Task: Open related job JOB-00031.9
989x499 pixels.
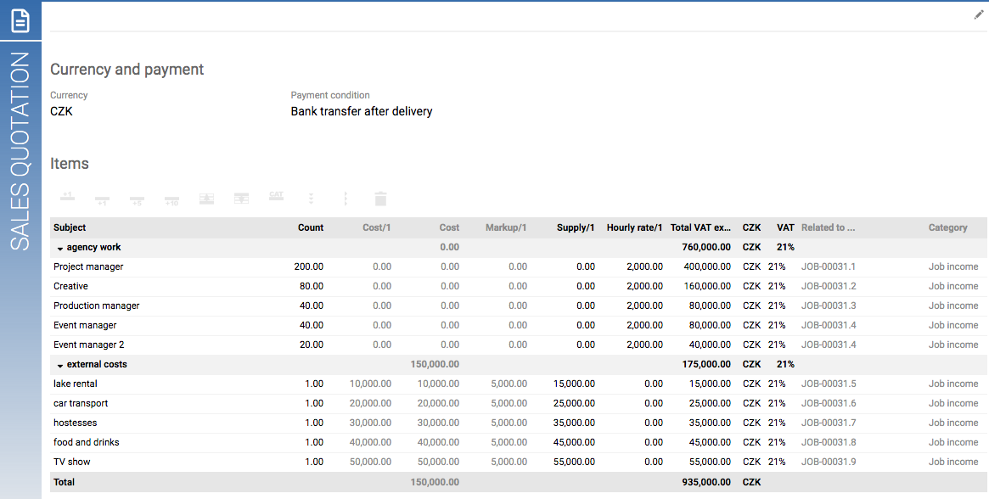Action: [x=829, y=463]
